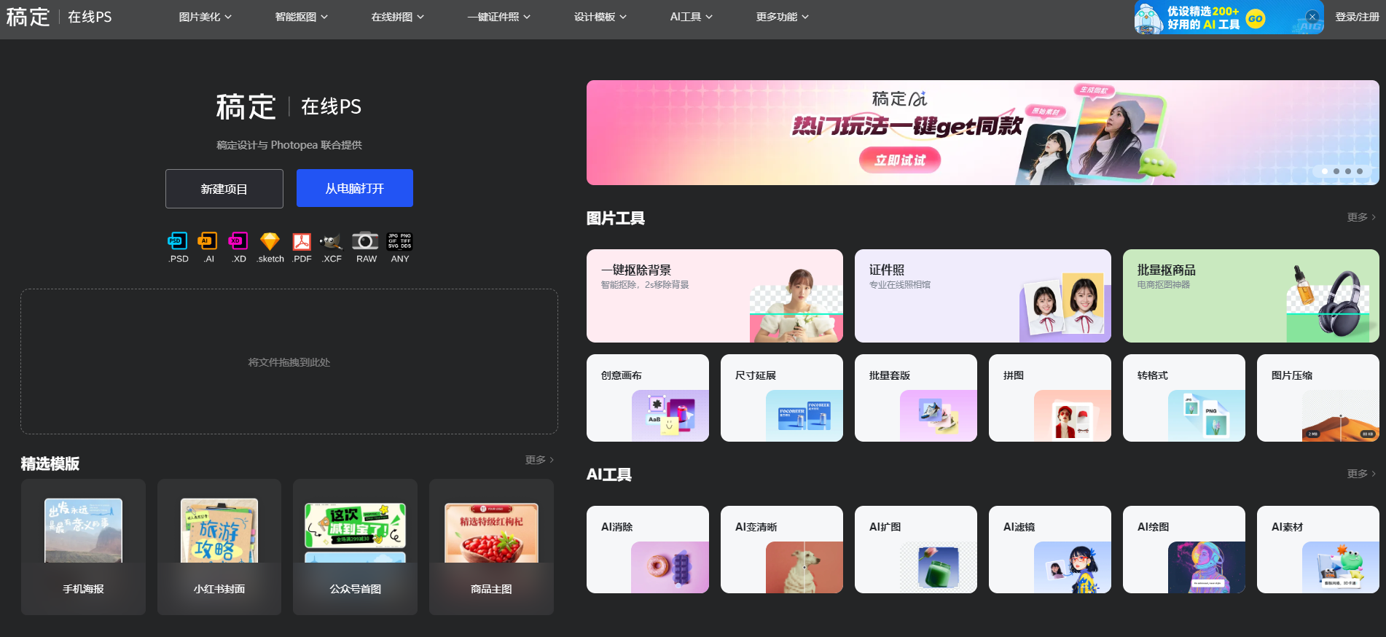Open the 设计模板 dropdown

[x=600, y=17]
